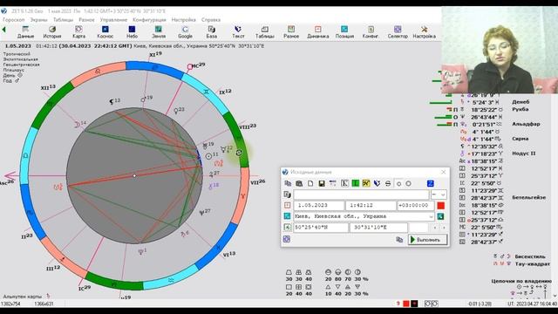558x314 pixels.
Task: Open the Таблицы toolbar item
Action: pyautogui.click(x=265, y=31)
